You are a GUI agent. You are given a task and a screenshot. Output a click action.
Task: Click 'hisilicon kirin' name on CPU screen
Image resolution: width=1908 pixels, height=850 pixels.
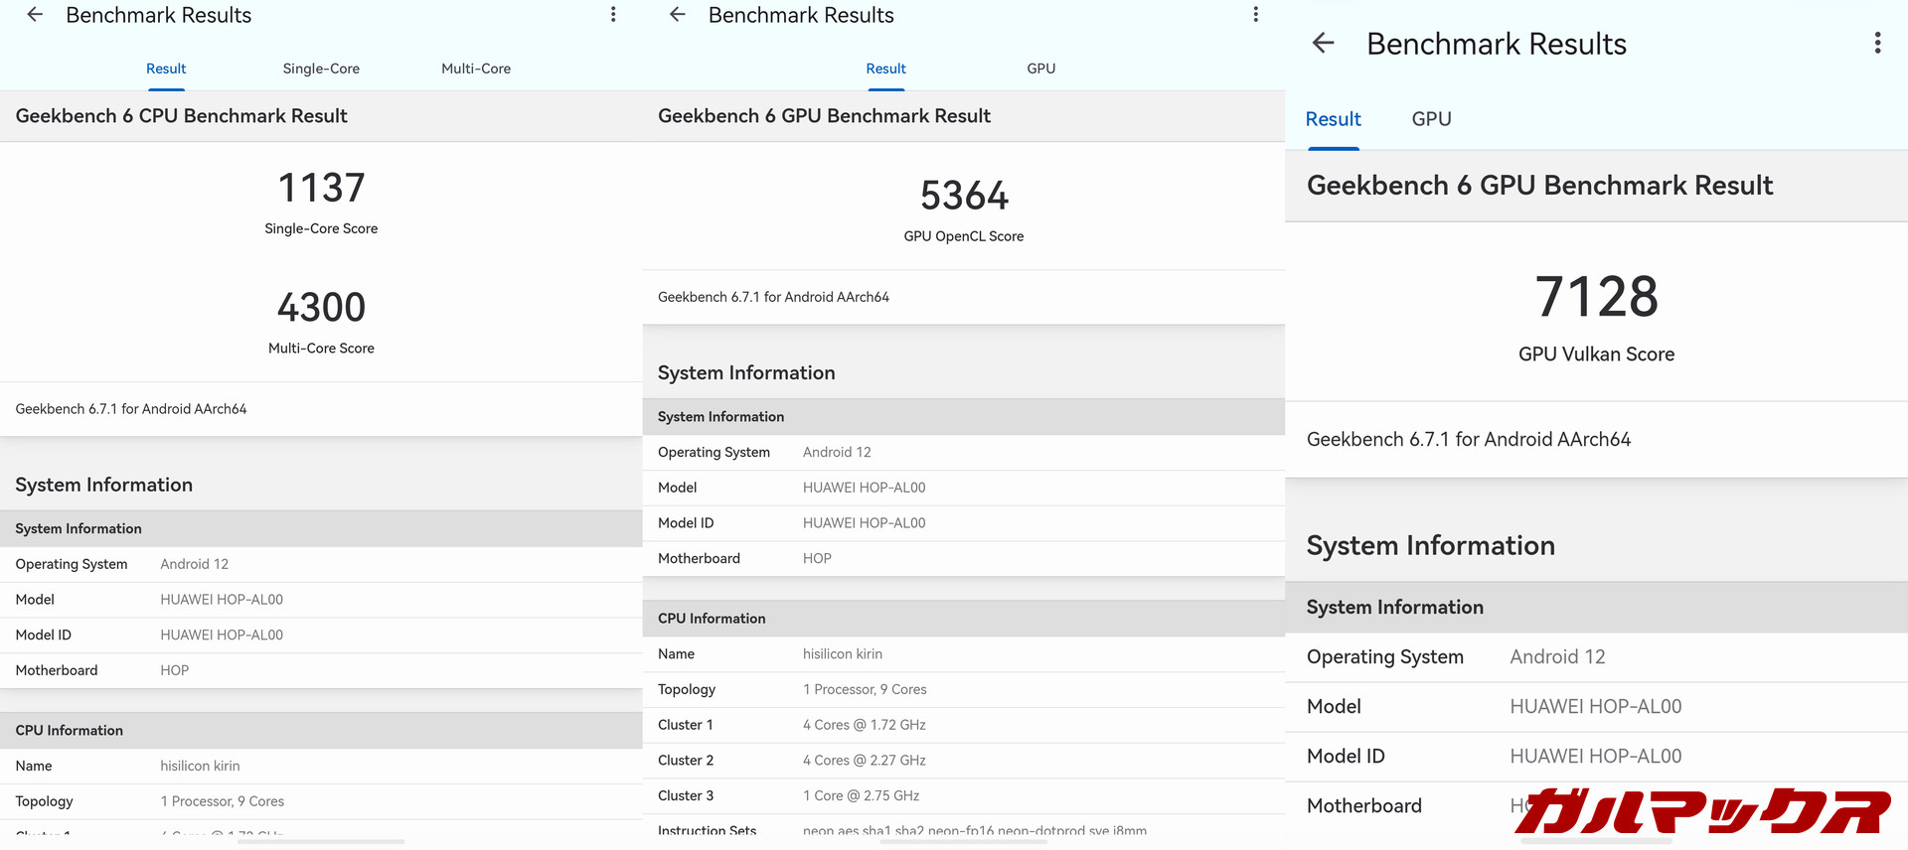point(200,766)
